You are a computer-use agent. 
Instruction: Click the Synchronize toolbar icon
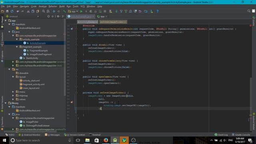[x=12, y=11]
